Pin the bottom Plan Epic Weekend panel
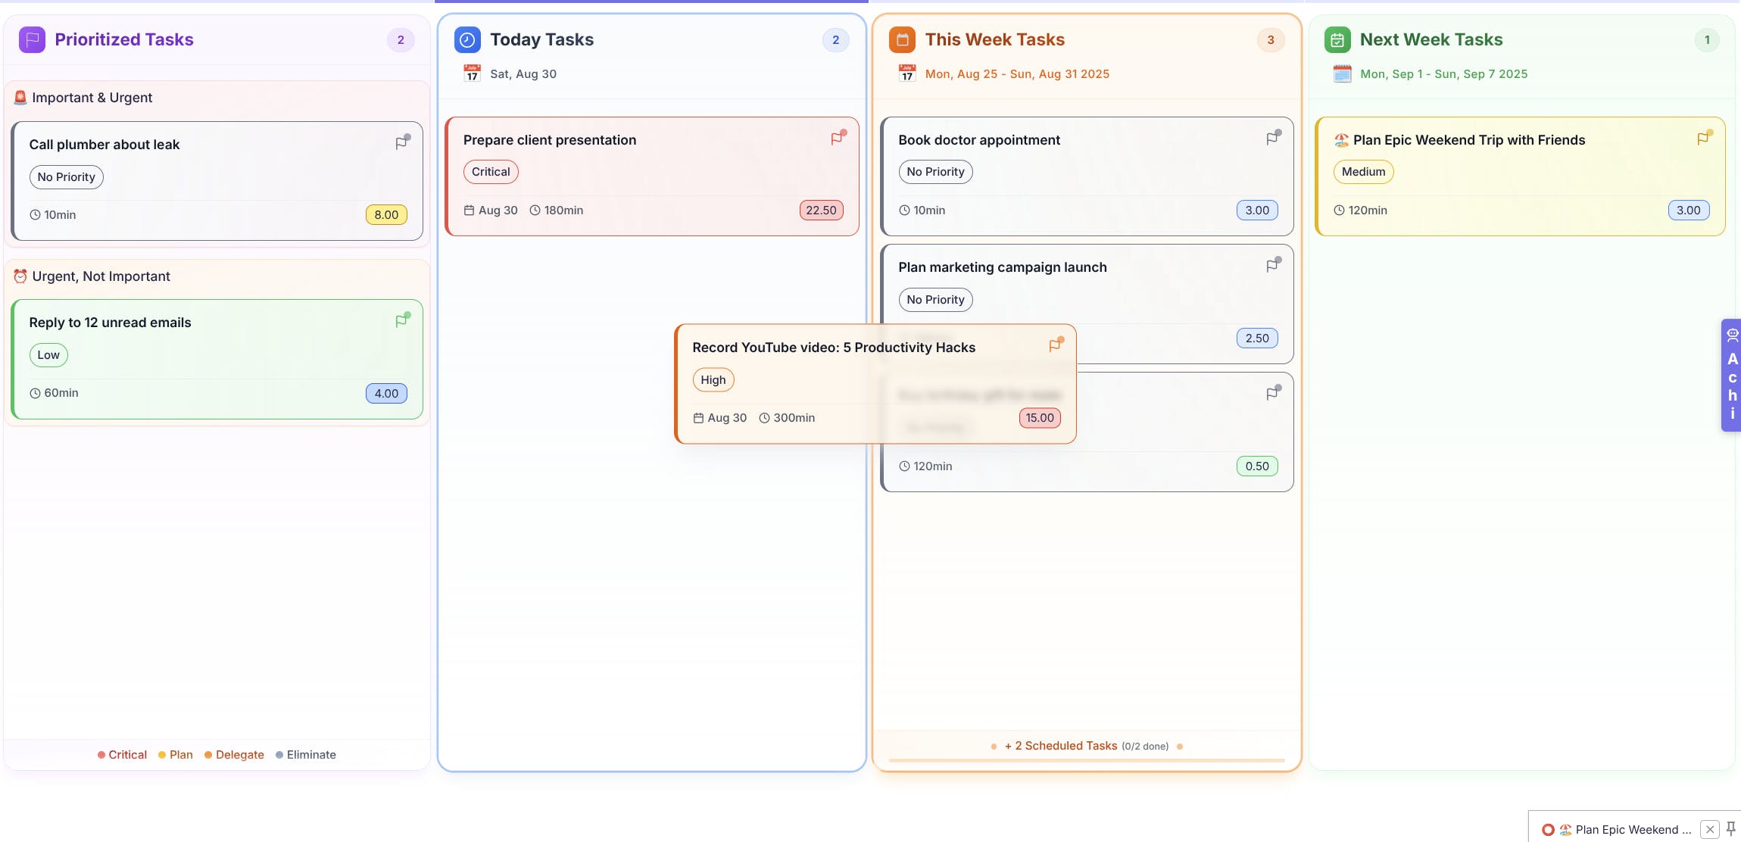This screenshot has width=1741, height=842. coord(1731,828)
